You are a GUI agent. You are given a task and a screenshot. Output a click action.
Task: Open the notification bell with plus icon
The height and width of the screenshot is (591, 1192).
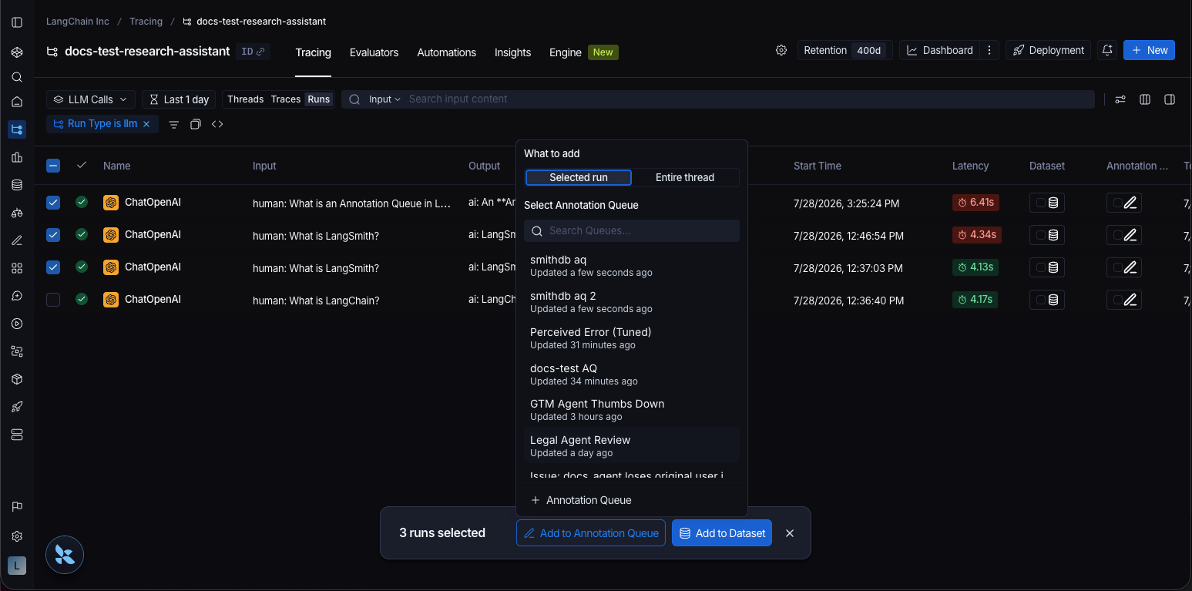click(1107, 50)
